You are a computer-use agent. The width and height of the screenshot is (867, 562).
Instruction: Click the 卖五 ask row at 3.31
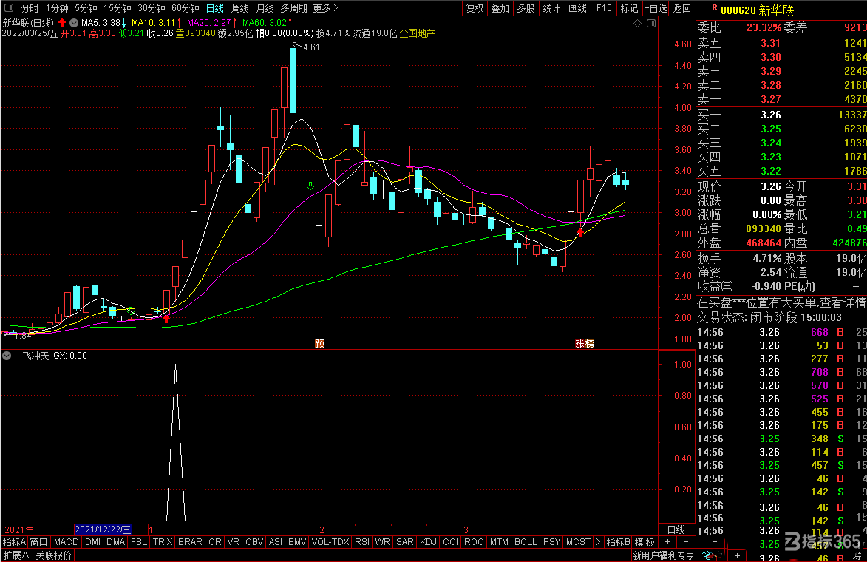782,43
